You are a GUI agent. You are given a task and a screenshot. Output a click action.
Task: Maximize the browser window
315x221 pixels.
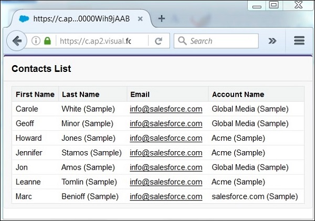point(274,5)
